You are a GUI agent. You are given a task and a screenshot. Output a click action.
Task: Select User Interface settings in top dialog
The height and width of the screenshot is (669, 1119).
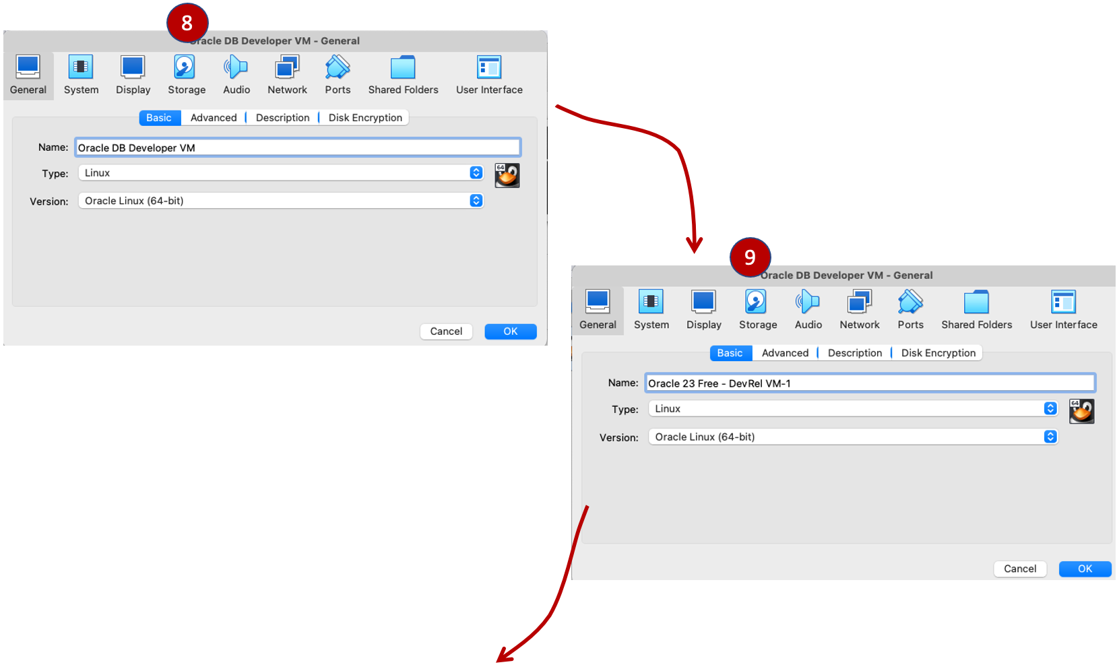tap(488, 74)
